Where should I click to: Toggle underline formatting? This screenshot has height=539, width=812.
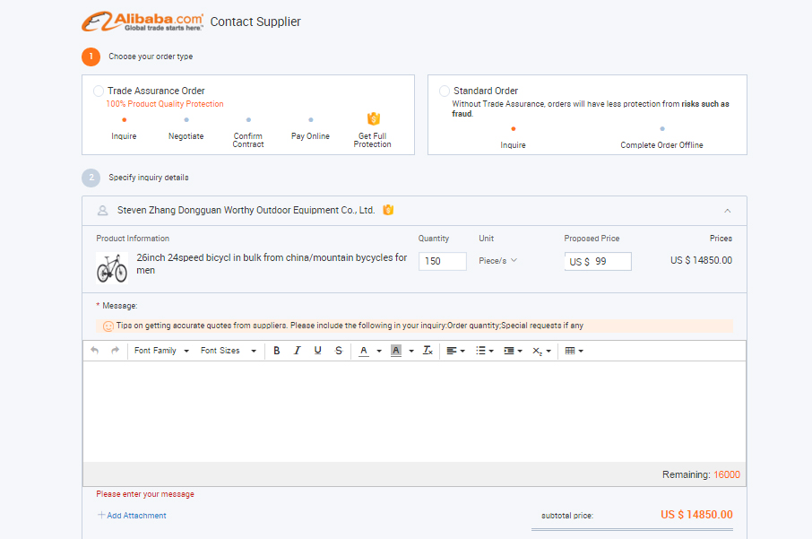pyautogui.click(x=318, y=351)
